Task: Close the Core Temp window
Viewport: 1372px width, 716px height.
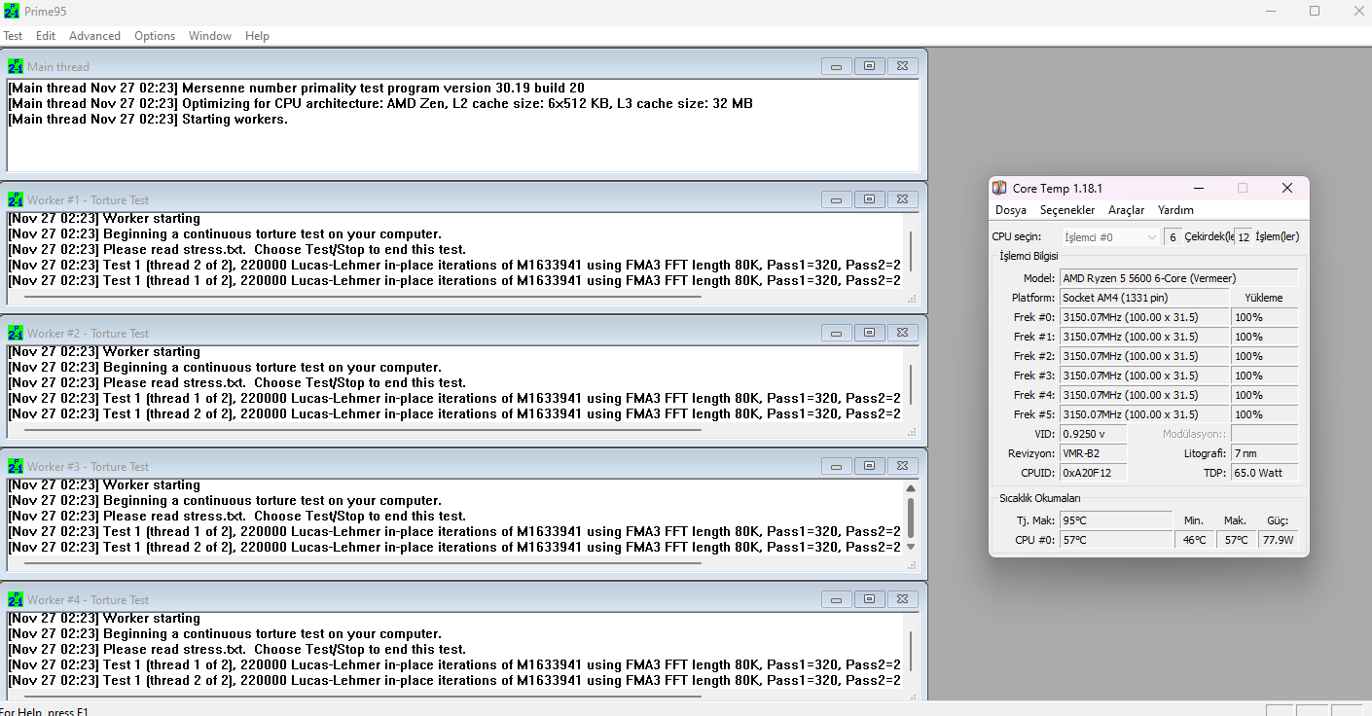Action: tap(1286, 188)
